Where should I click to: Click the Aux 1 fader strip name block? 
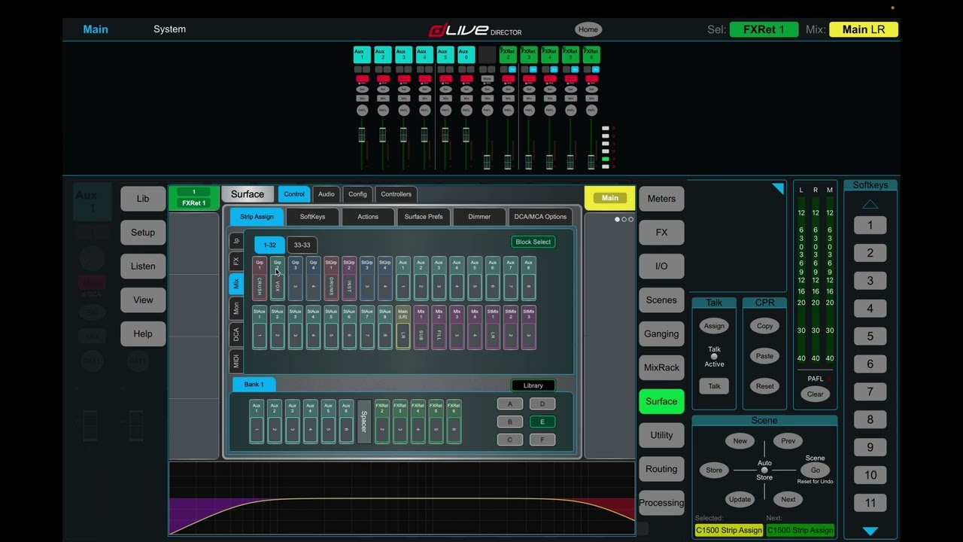point(361,54)
